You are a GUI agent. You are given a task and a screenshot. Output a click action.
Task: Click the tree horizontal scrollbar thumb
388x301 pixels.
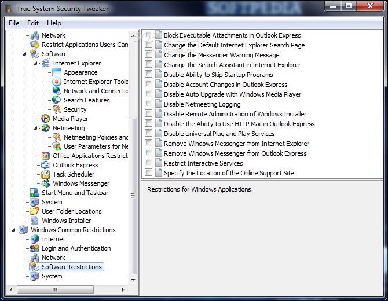click(55, 289)
